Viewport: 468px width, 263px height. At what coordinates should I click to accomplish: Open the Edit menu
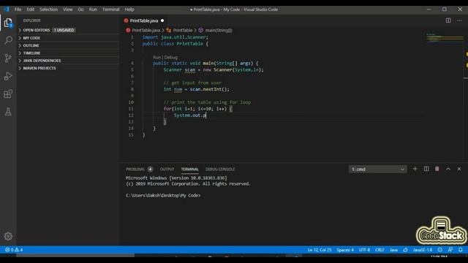click(31, 9)
